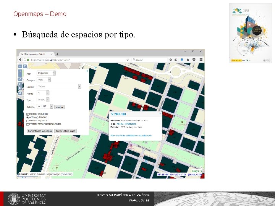This screenshot has width=275, height=206.
Task: Open downloads with the blue arrow icon
Action: (x=182, y=60)
